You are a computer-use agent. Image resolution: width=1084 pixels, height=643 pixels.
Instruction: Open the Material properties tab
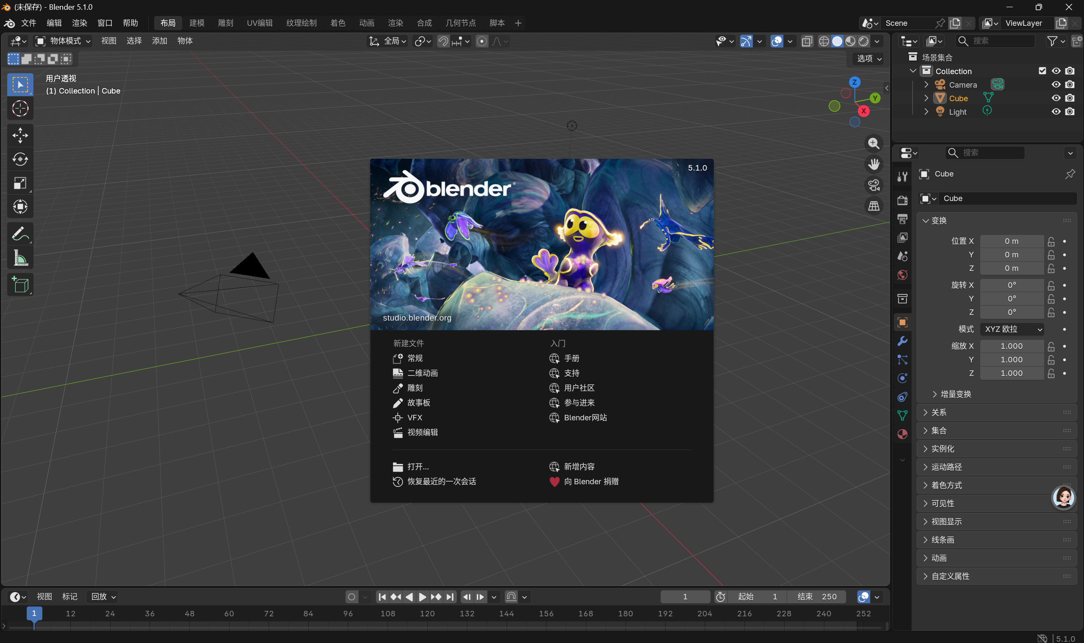[x=902, y=434]
